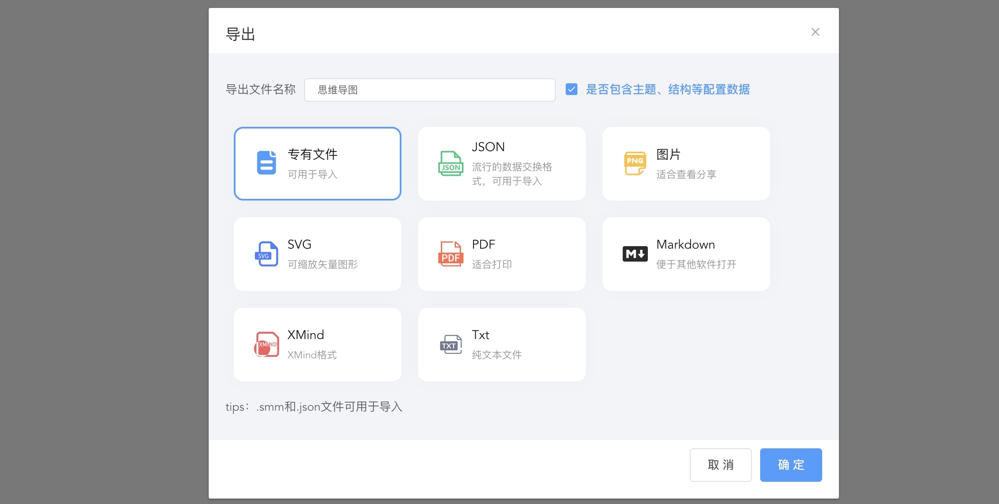This screenshot has width=999, height=504.
Task: Choose the XMind格式 description text
Action: (x=312, y=355)
